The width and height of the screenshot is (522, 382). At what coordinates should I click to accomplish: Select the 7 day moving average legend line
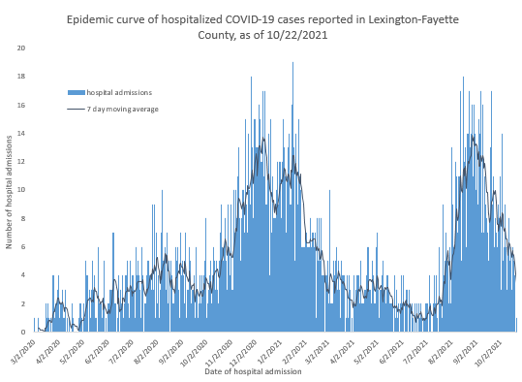coord(77,109)
